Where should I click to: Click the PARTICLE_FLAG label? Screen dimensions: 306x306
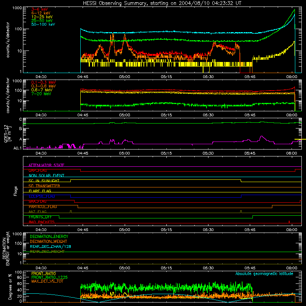tap(43, 207)
